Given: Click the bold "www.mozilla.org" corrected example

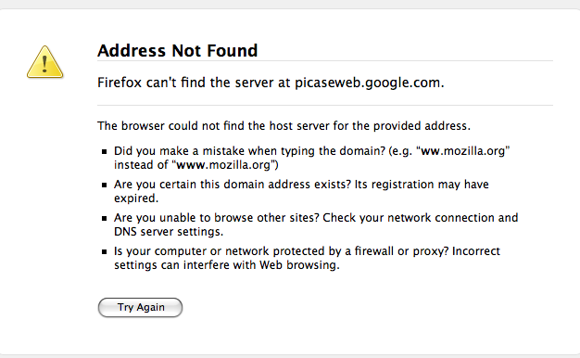Looking at the screenshot, I should click(x=223, y=165).
